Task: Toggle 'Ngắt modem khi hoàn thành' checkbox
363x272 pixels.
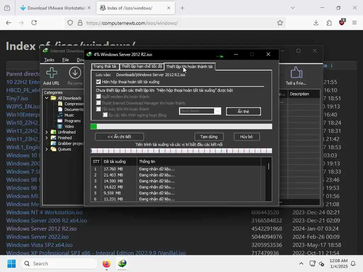Action: pyautogui.click(x=99, y=96)
